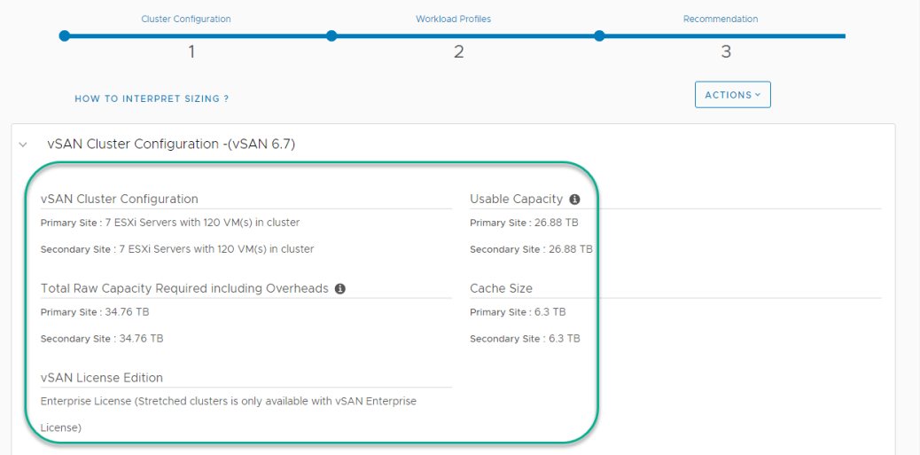Viewport: 920px width, 455px height.
Task: Expand the ACTIONS dropdown button
Action: tap(732, 95)
